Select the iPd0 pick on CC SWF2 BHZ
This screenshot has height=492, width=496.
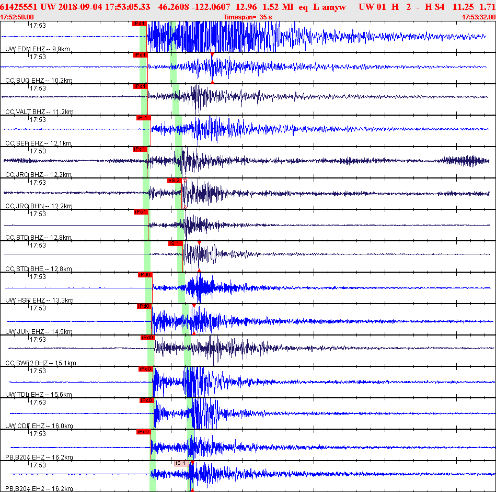click(147, 338)
